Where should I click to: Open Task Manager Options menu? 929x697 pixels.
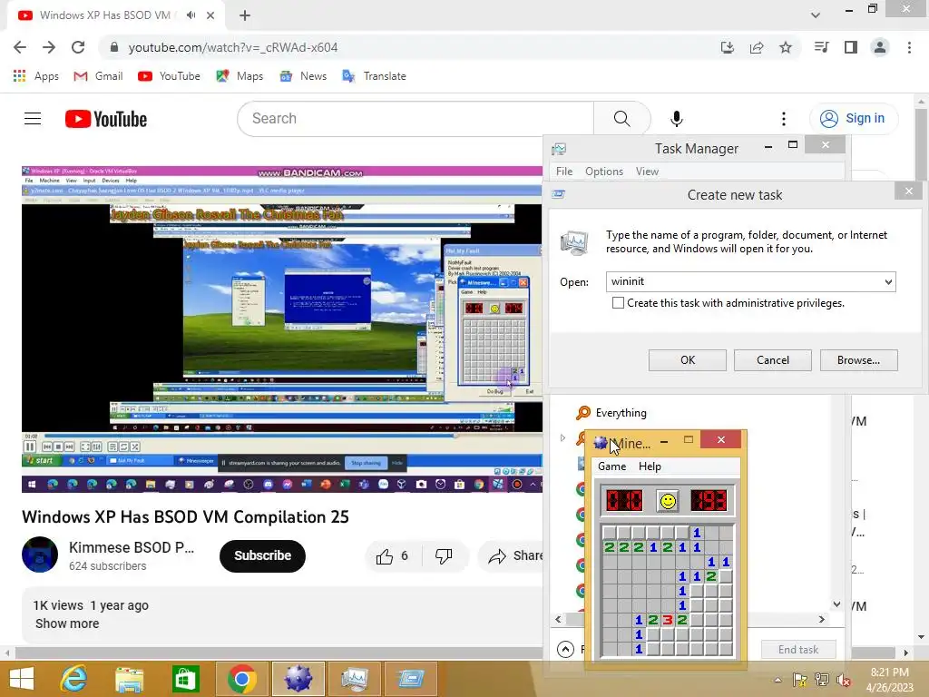click(603, 172)
